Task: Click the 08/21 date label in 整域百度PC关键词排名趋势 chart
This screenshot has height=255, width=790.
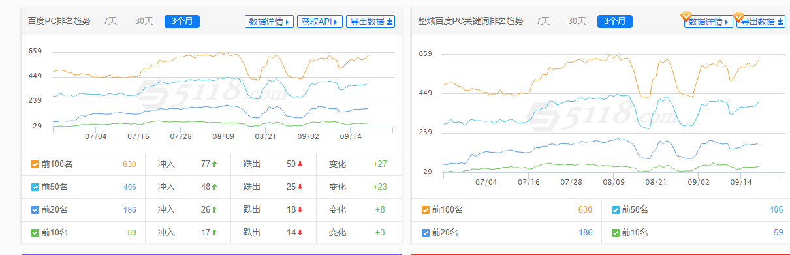Action: point(656,182)
